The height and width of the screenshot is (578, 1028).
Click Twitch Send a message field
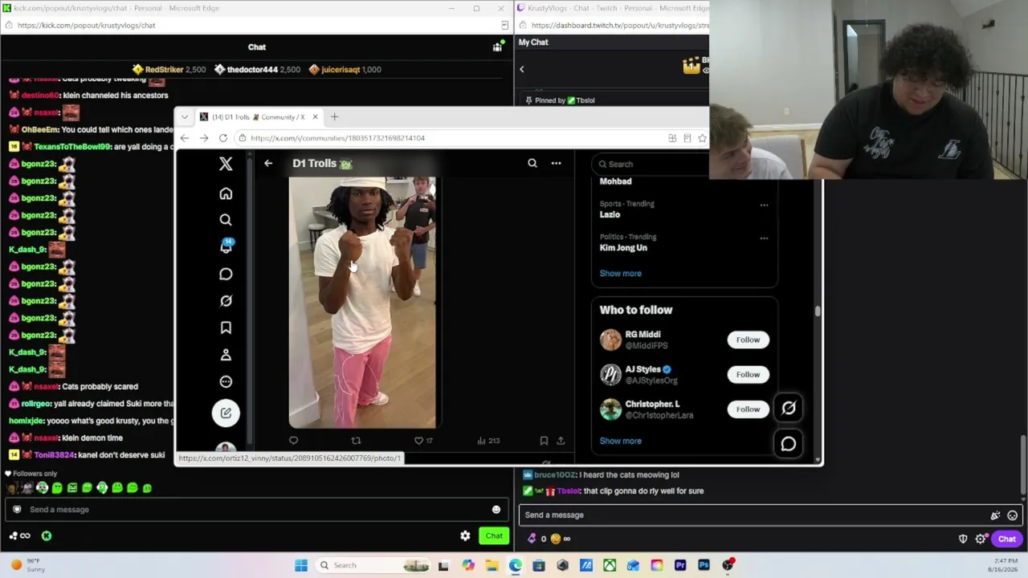[770, 515]
